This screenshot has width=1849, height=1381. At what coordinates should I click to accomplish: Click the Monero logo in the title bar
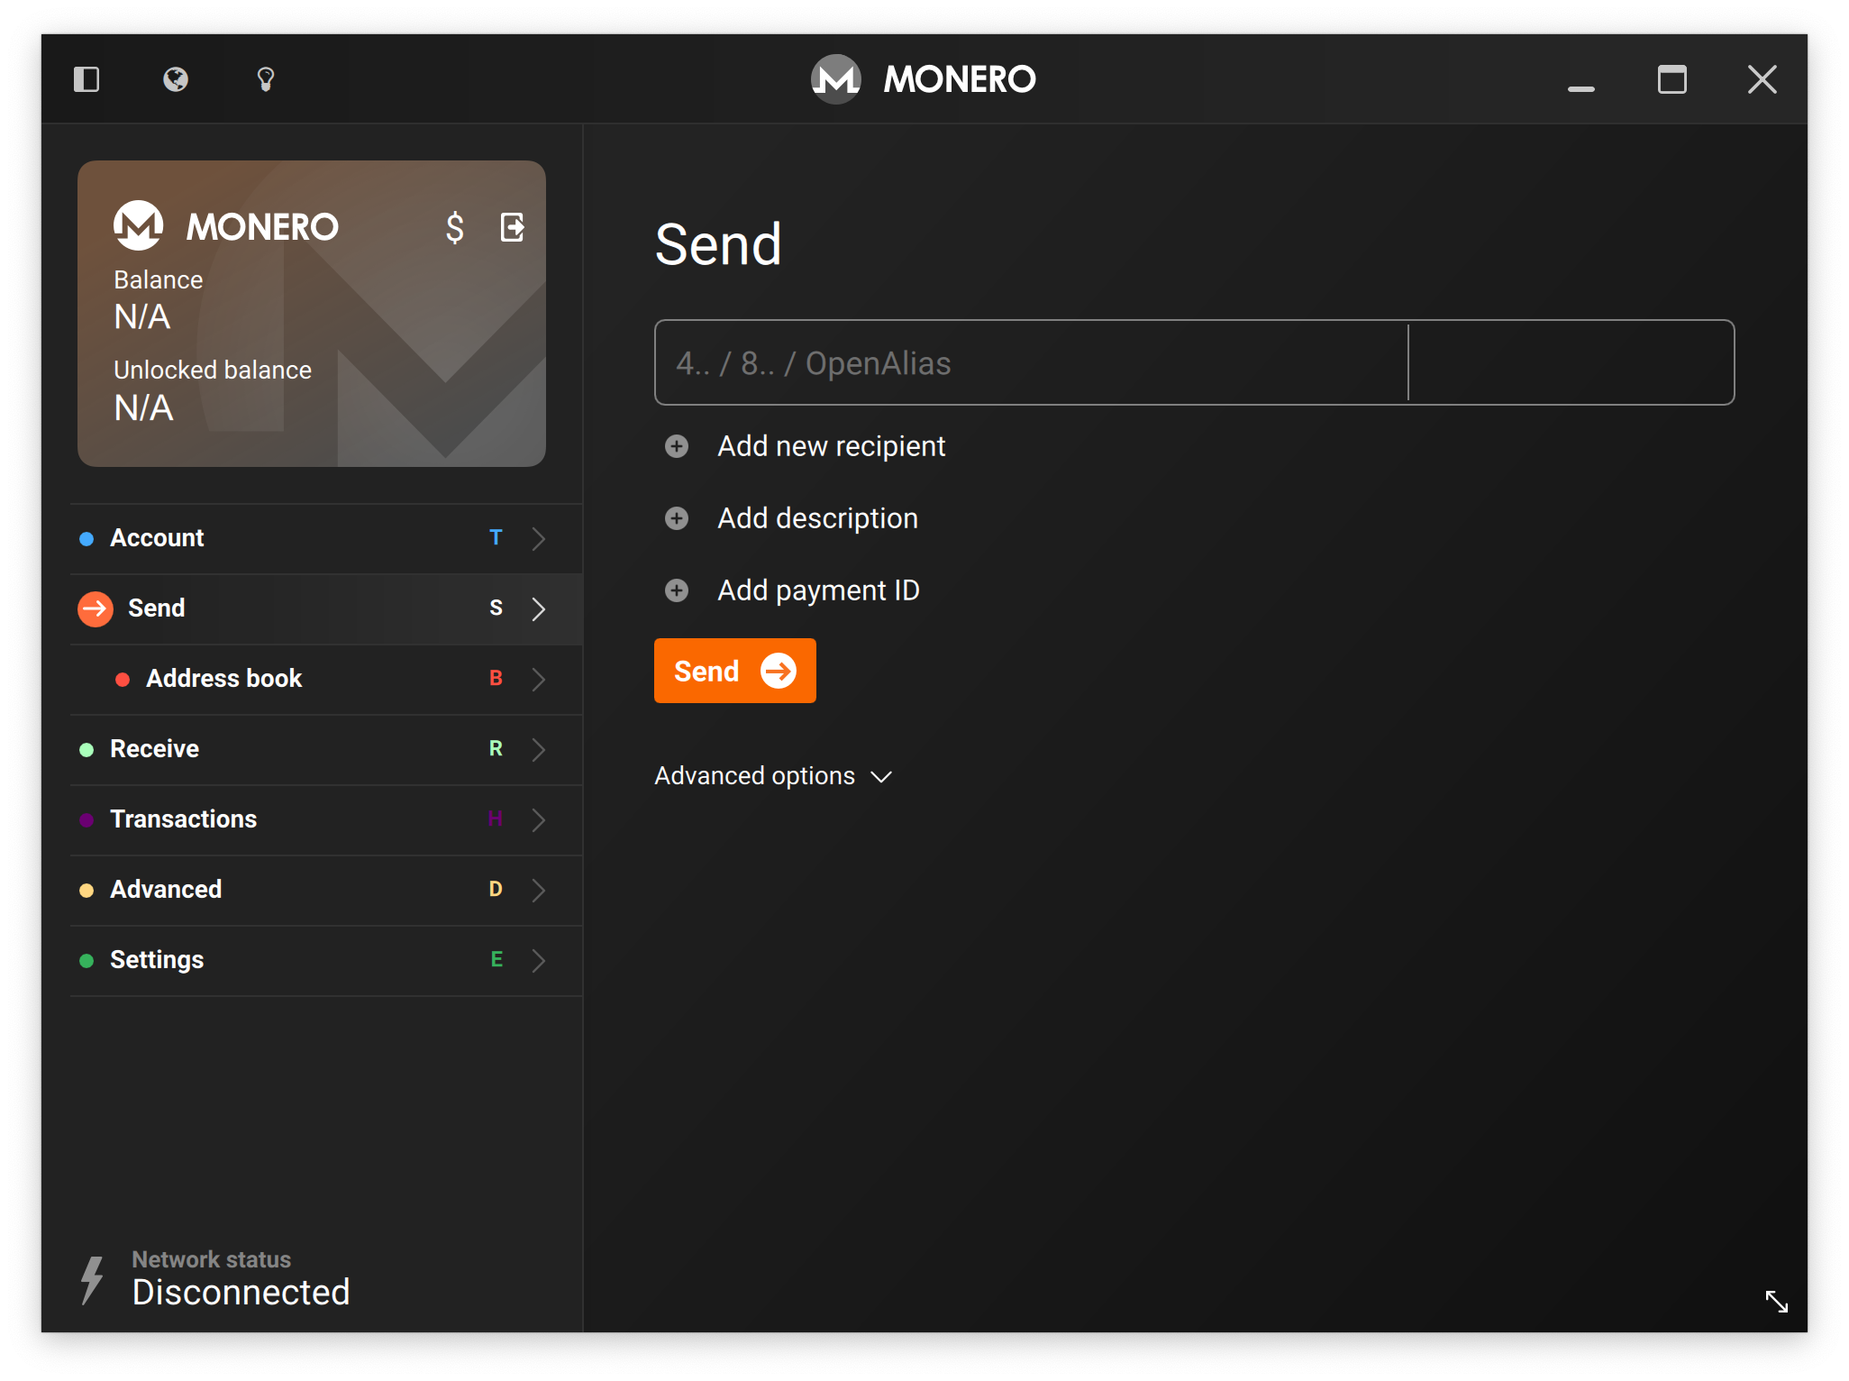click(x=836, y=79)
